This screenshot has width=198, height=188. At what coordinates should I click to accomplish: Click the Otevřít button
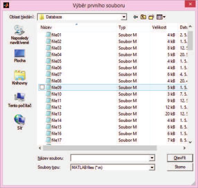coord(180,158)
